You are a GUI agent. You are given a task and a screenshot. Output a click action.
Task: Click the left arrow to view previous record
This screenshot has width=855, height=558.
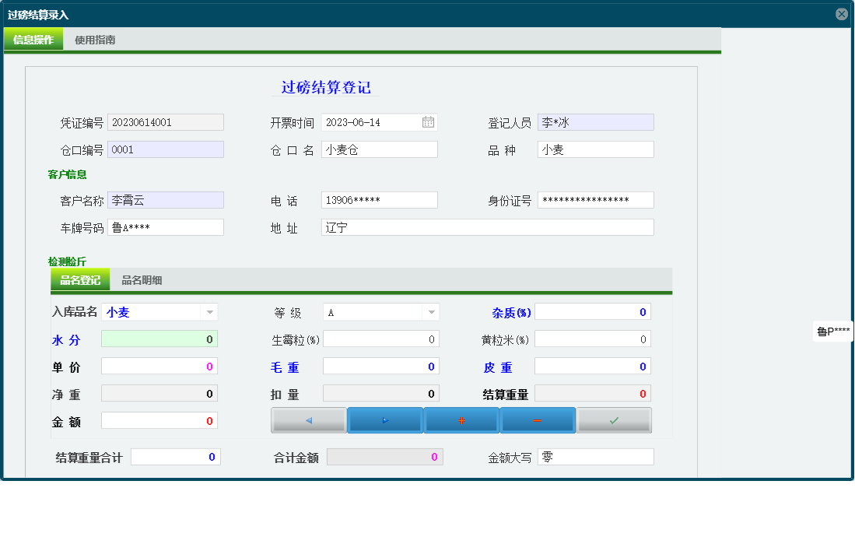click(x=307, y=419)
